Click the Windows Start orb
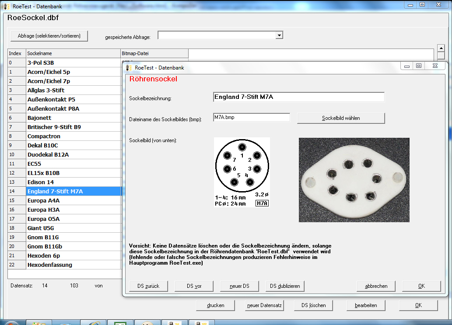 11,323
